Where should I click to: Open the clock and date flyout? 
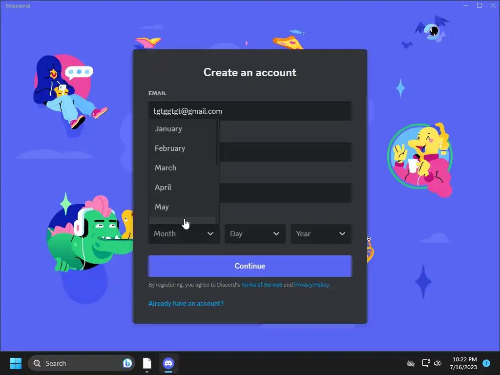click(463, 363)
